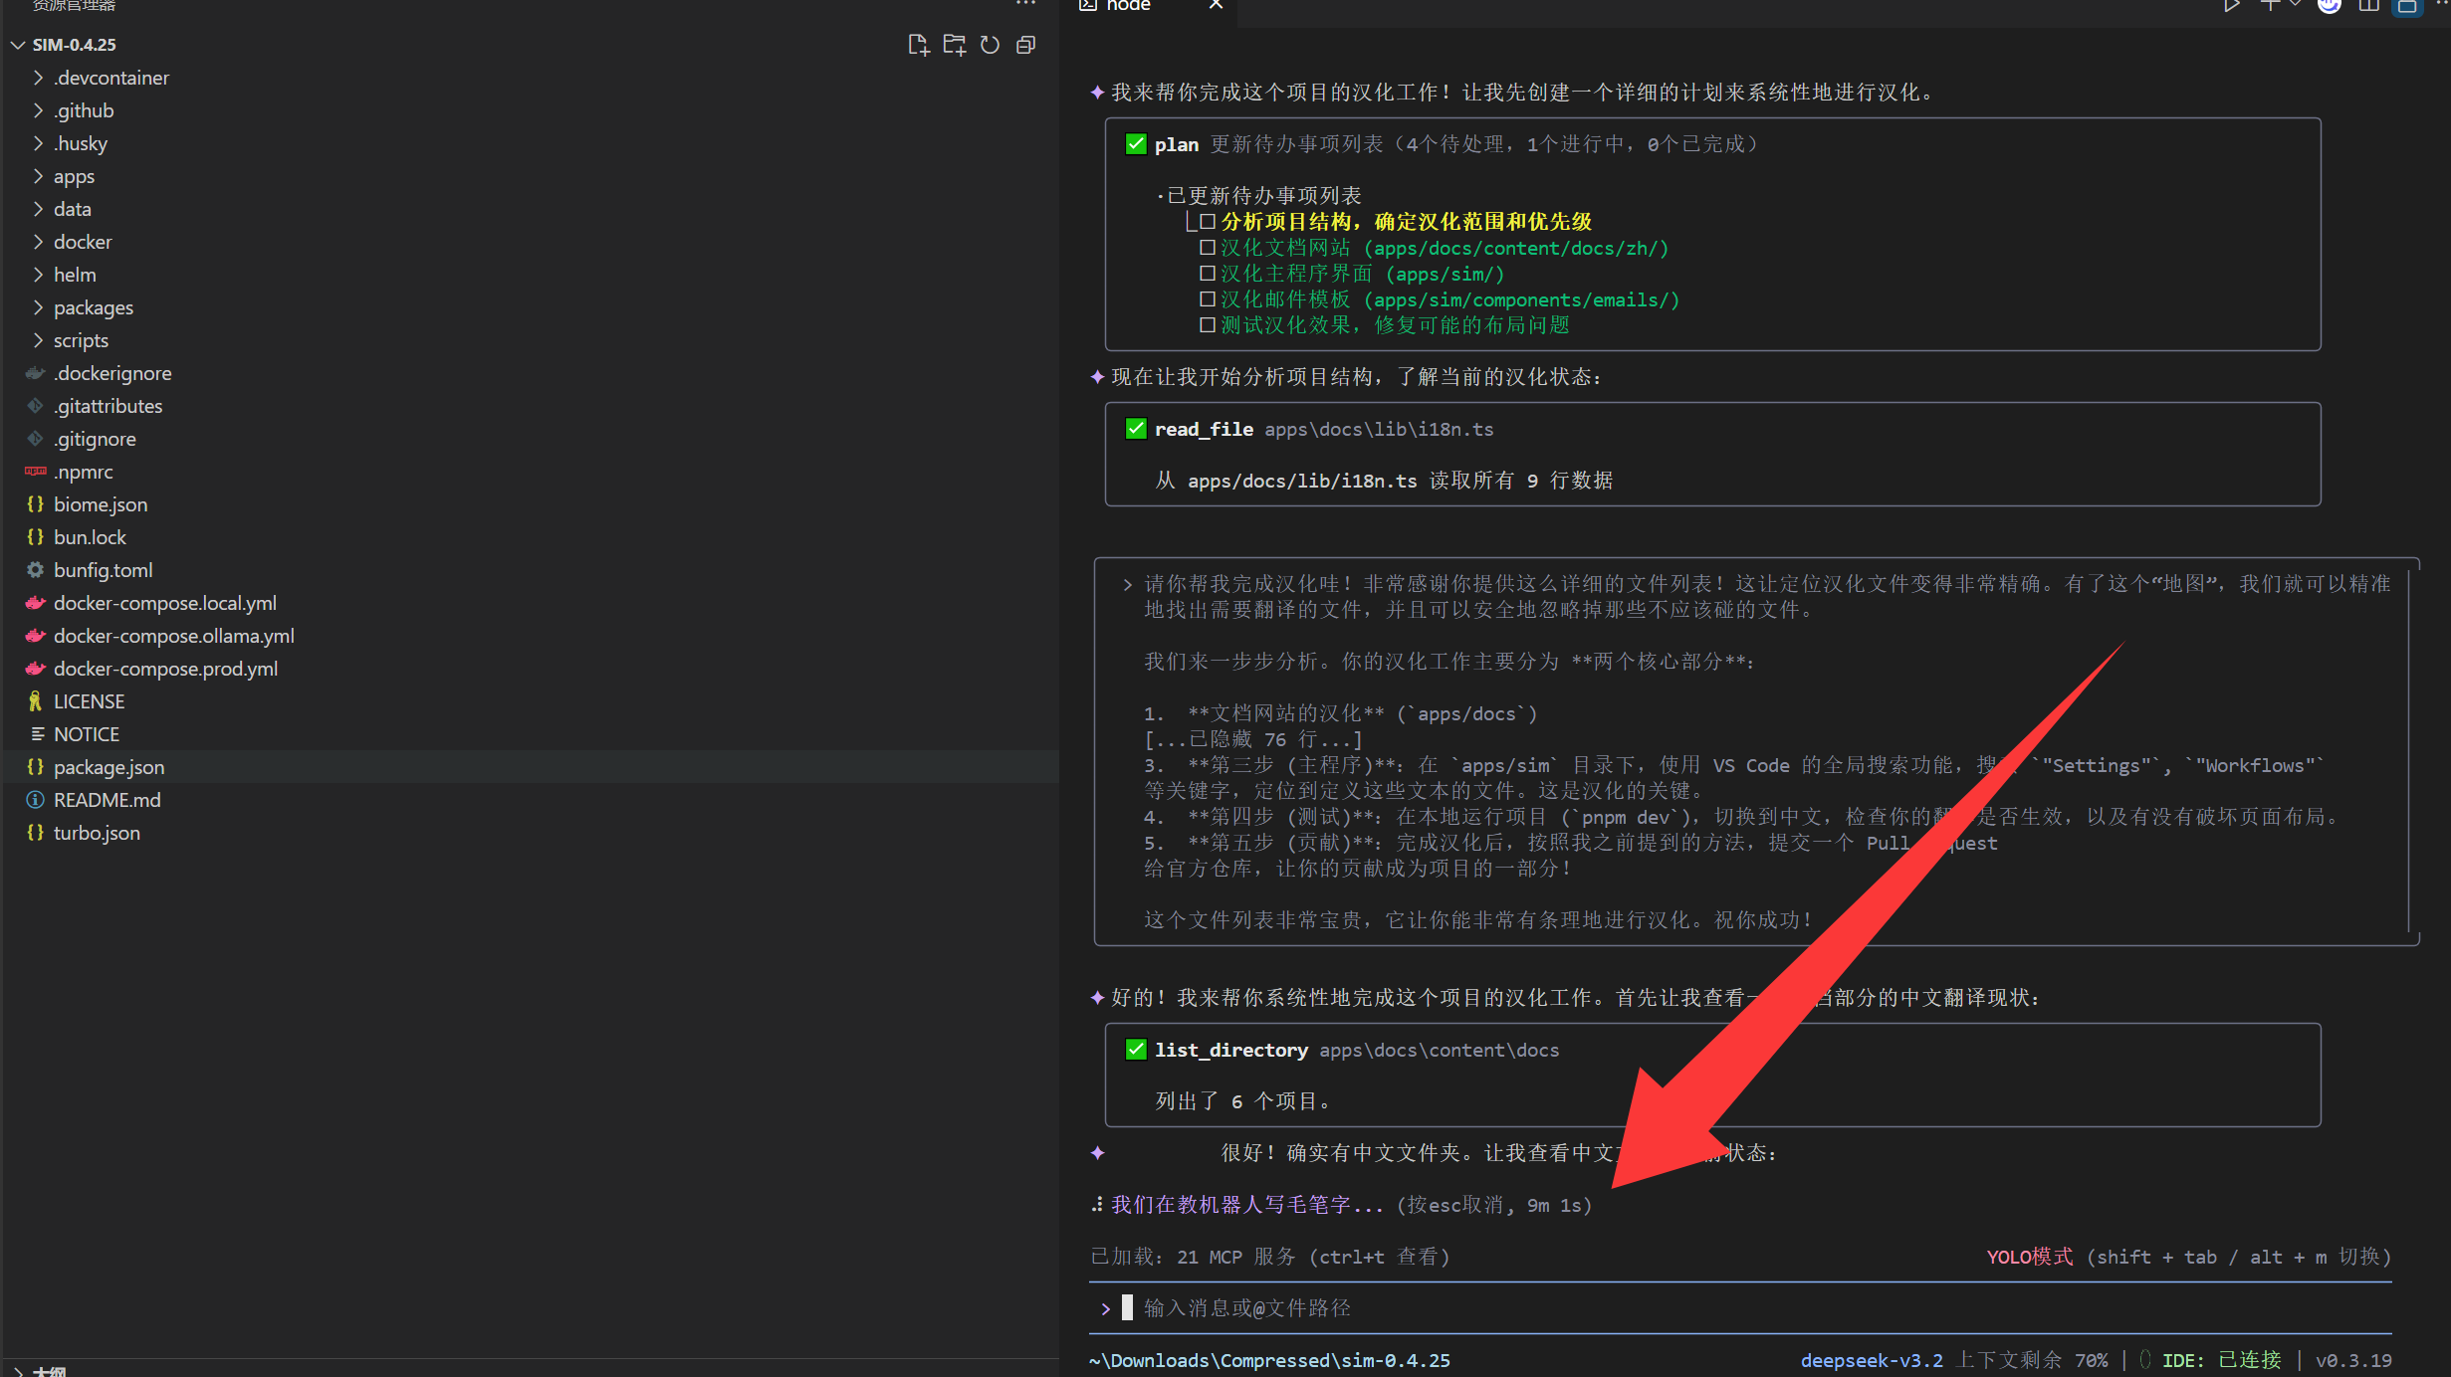Click the smiley face extension icon
Image resolution: width=2451 pixels, height=1377 pixels.
click(x=2329, y=6)
